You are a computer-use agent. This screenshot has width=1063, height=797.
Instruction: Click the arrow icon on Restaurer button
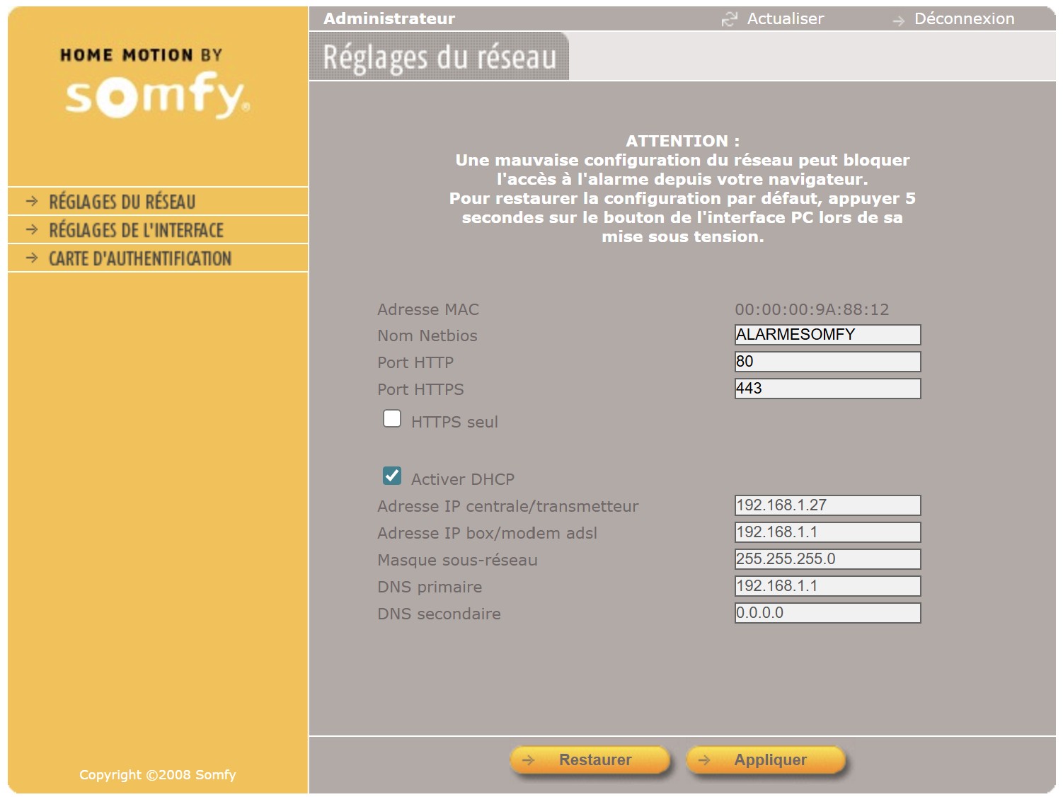click(x=528, y=760)
